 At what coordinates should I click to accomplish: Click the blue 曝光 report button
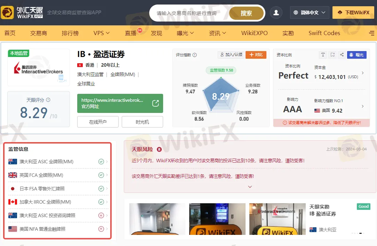coord(357,55)
